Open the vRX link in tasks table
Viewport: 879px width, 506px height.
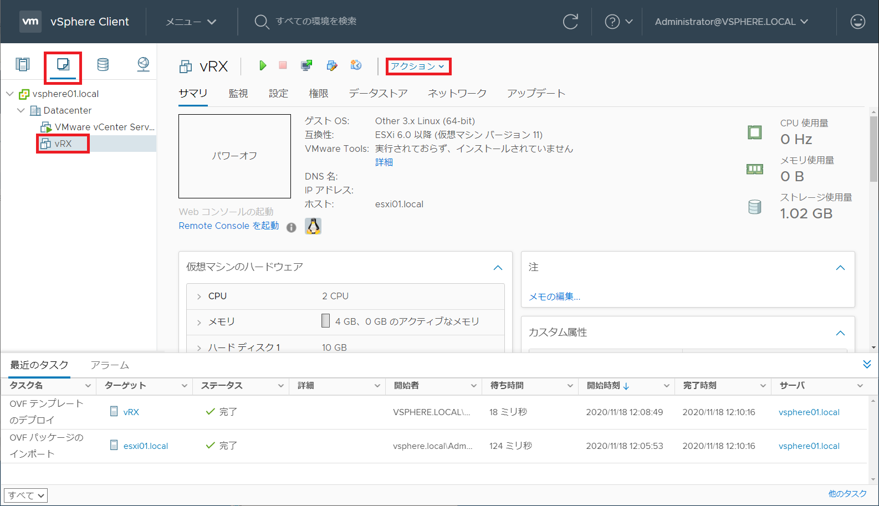131,412
